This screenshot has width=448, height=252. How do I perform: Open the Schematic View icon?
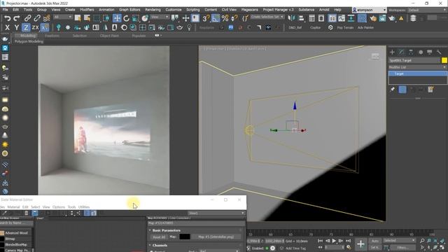point(351,18)
